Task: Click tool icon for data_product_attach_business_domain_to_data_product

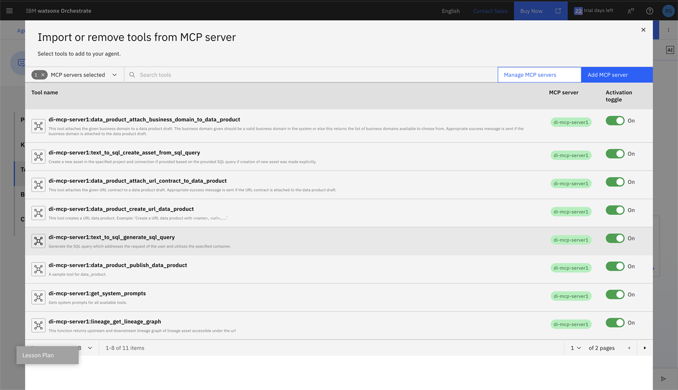Action: (38, 126)
